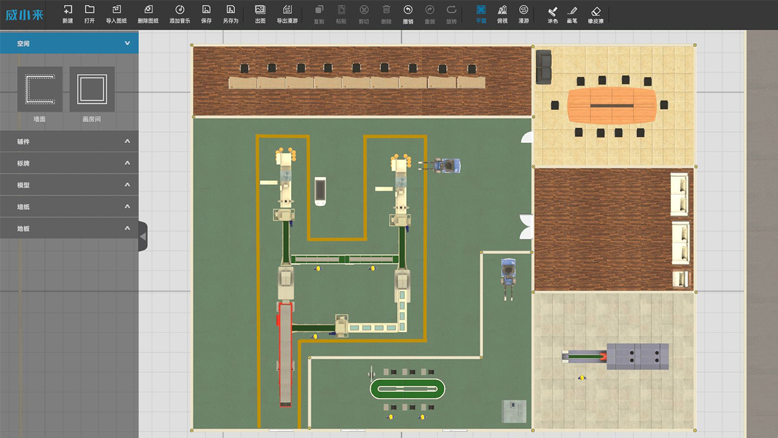Screen dimensions: 778x438
Task: Select the 画房间 draw room tool
Action: 92,89
